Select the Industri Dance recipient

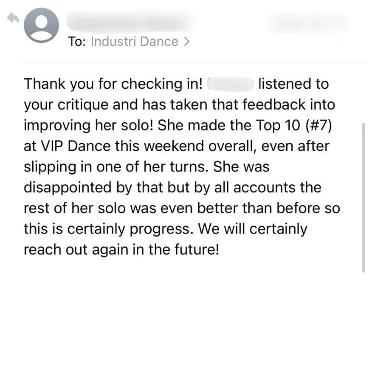135,42
